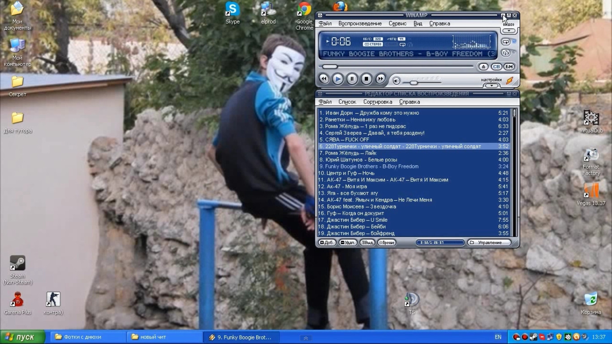This screenshot has height=344, width=612.
Task: Click the Winamp seek bar thumb
Action: (330, 67)
